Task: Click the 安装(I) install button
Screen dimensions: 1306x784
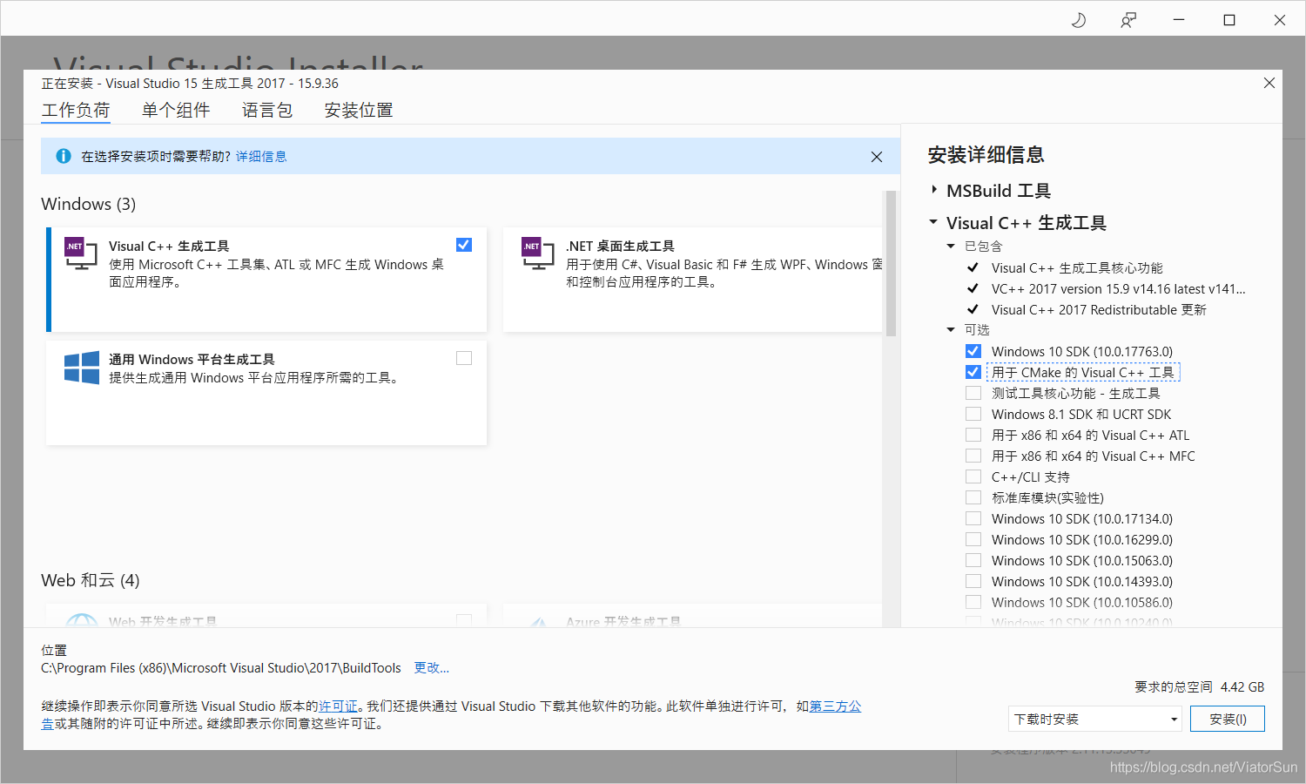Action: coord(1228,719)
